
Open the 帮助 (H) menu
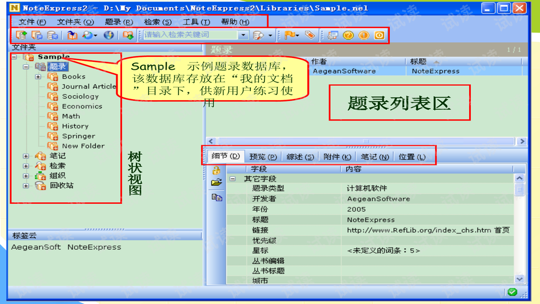[x=235, y=22]
